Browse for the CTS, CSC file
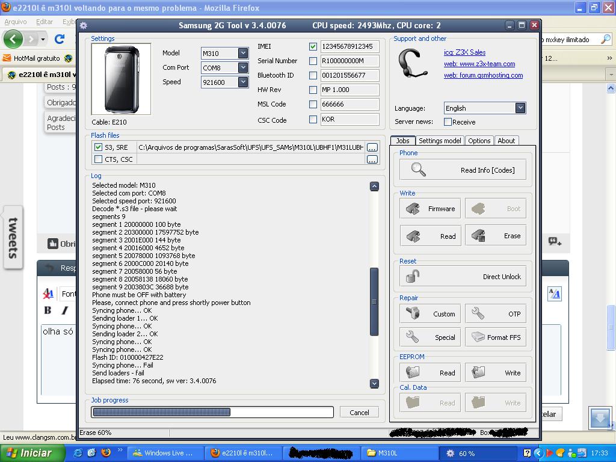Screen dimensions: 616x462 pyautogui.click(x=372, y=159)
